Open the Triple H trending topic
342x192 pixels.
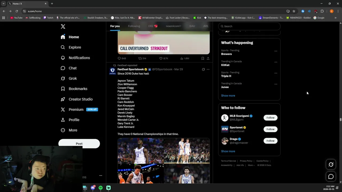(226, 76)
